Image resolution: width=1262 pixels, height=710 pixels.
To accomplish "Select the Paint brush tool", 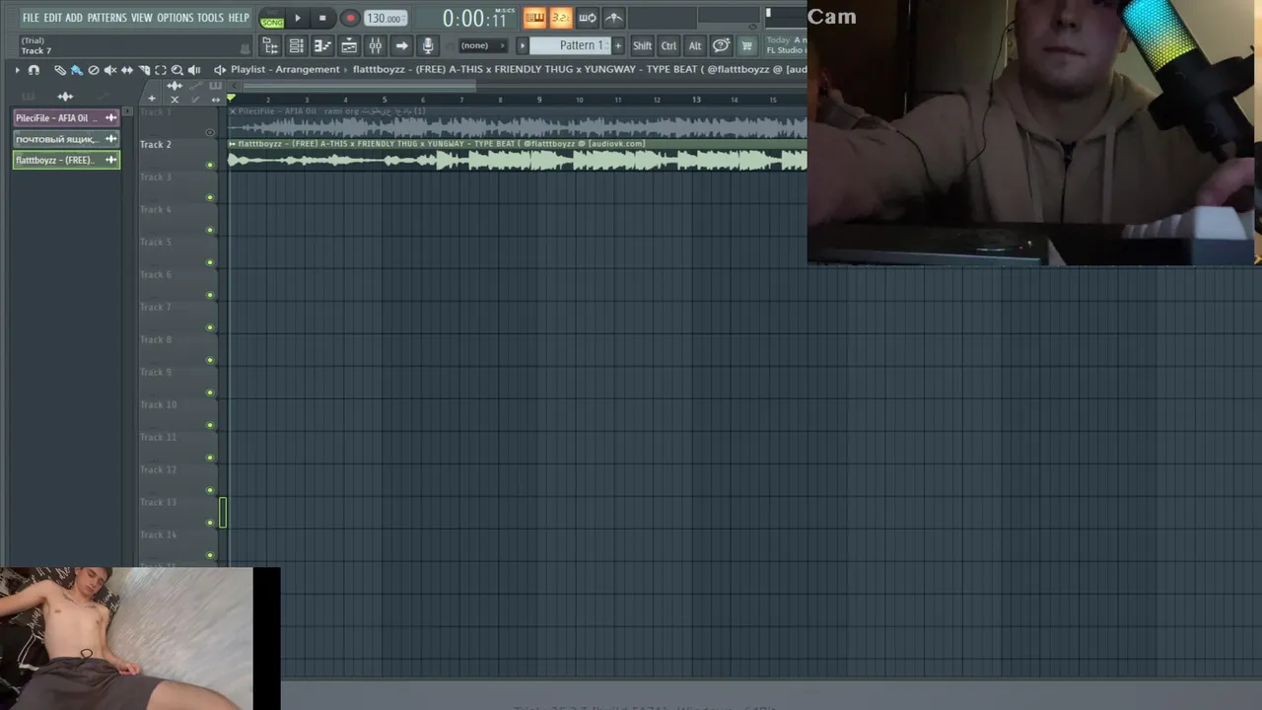I will [76, 70].
